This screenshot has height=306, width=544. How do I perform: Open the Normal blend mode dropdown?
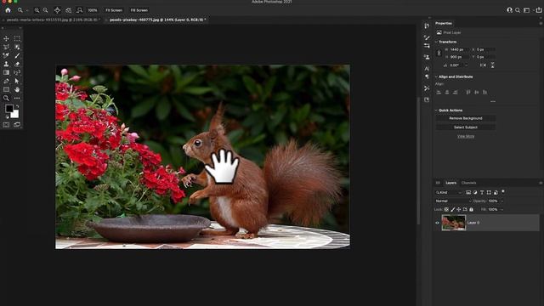[x=453, y=201]
